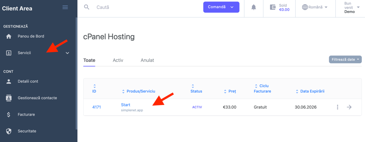The height and width of the screenshot is (142, 365).
Task: Click the wallet balance icon
Action: pyautogui.click(x=273, y=7)
